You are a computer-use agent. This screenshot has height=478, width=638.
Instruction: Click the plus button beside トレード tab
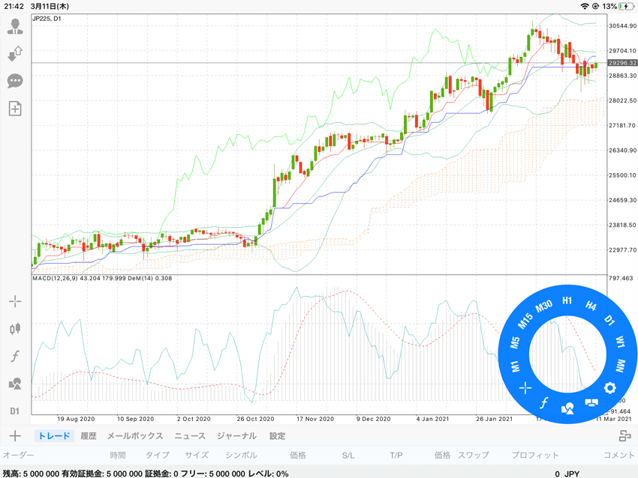[x=15, y=436]
